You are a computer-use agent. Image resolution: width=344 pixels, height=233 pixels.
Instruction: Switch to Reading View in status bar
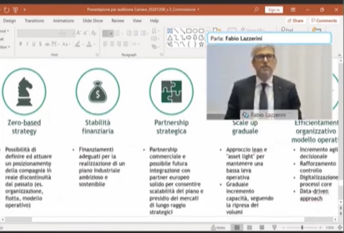click(x=261, y=228)
